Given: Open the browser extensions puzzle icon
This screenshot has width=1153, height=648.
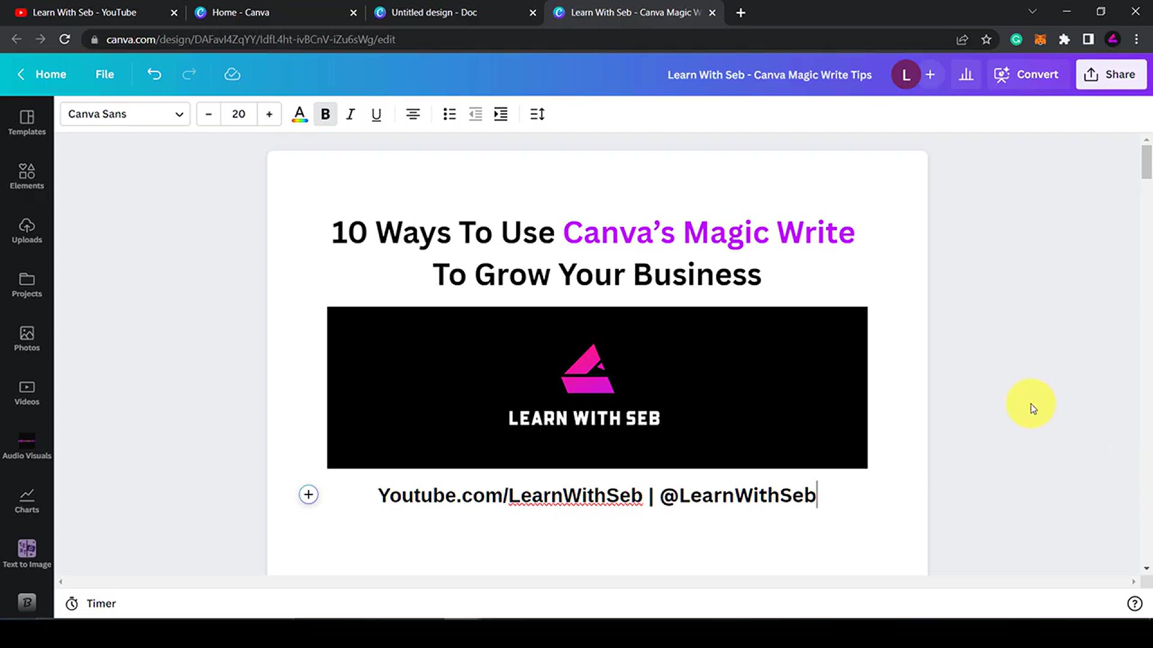Looking at the screenshot, I should click(1064, 39).
